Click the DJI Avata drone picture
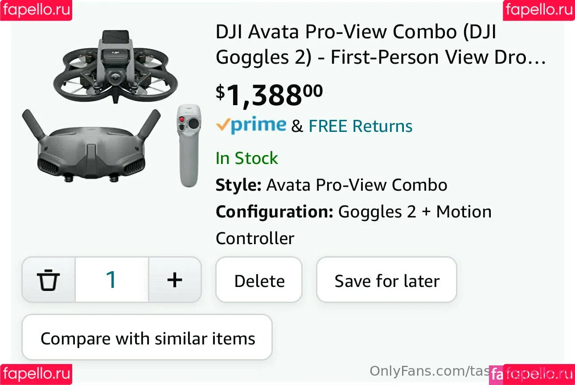Screen dimensions: 575x385 pyautogui.click(x=115, y=67)
